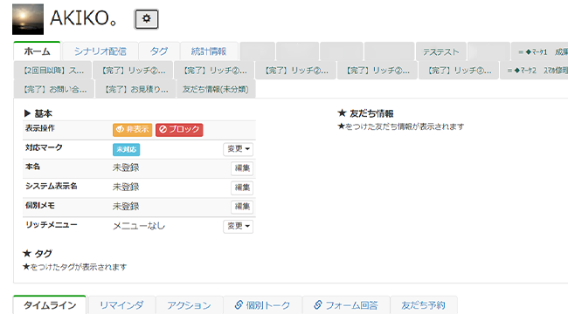
Task: Open the 友だち情報(未分類) tab
Action: pos(216,89)
